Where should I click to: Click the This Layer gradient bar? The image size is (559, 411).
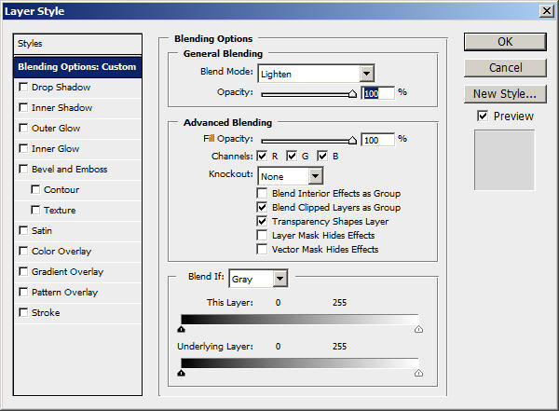pos(300,320)
